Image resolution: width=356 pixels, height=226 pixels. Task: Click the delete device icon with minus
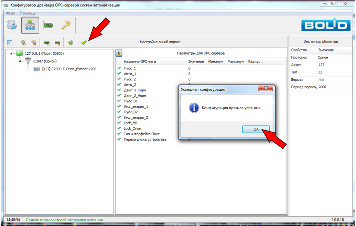57,43
